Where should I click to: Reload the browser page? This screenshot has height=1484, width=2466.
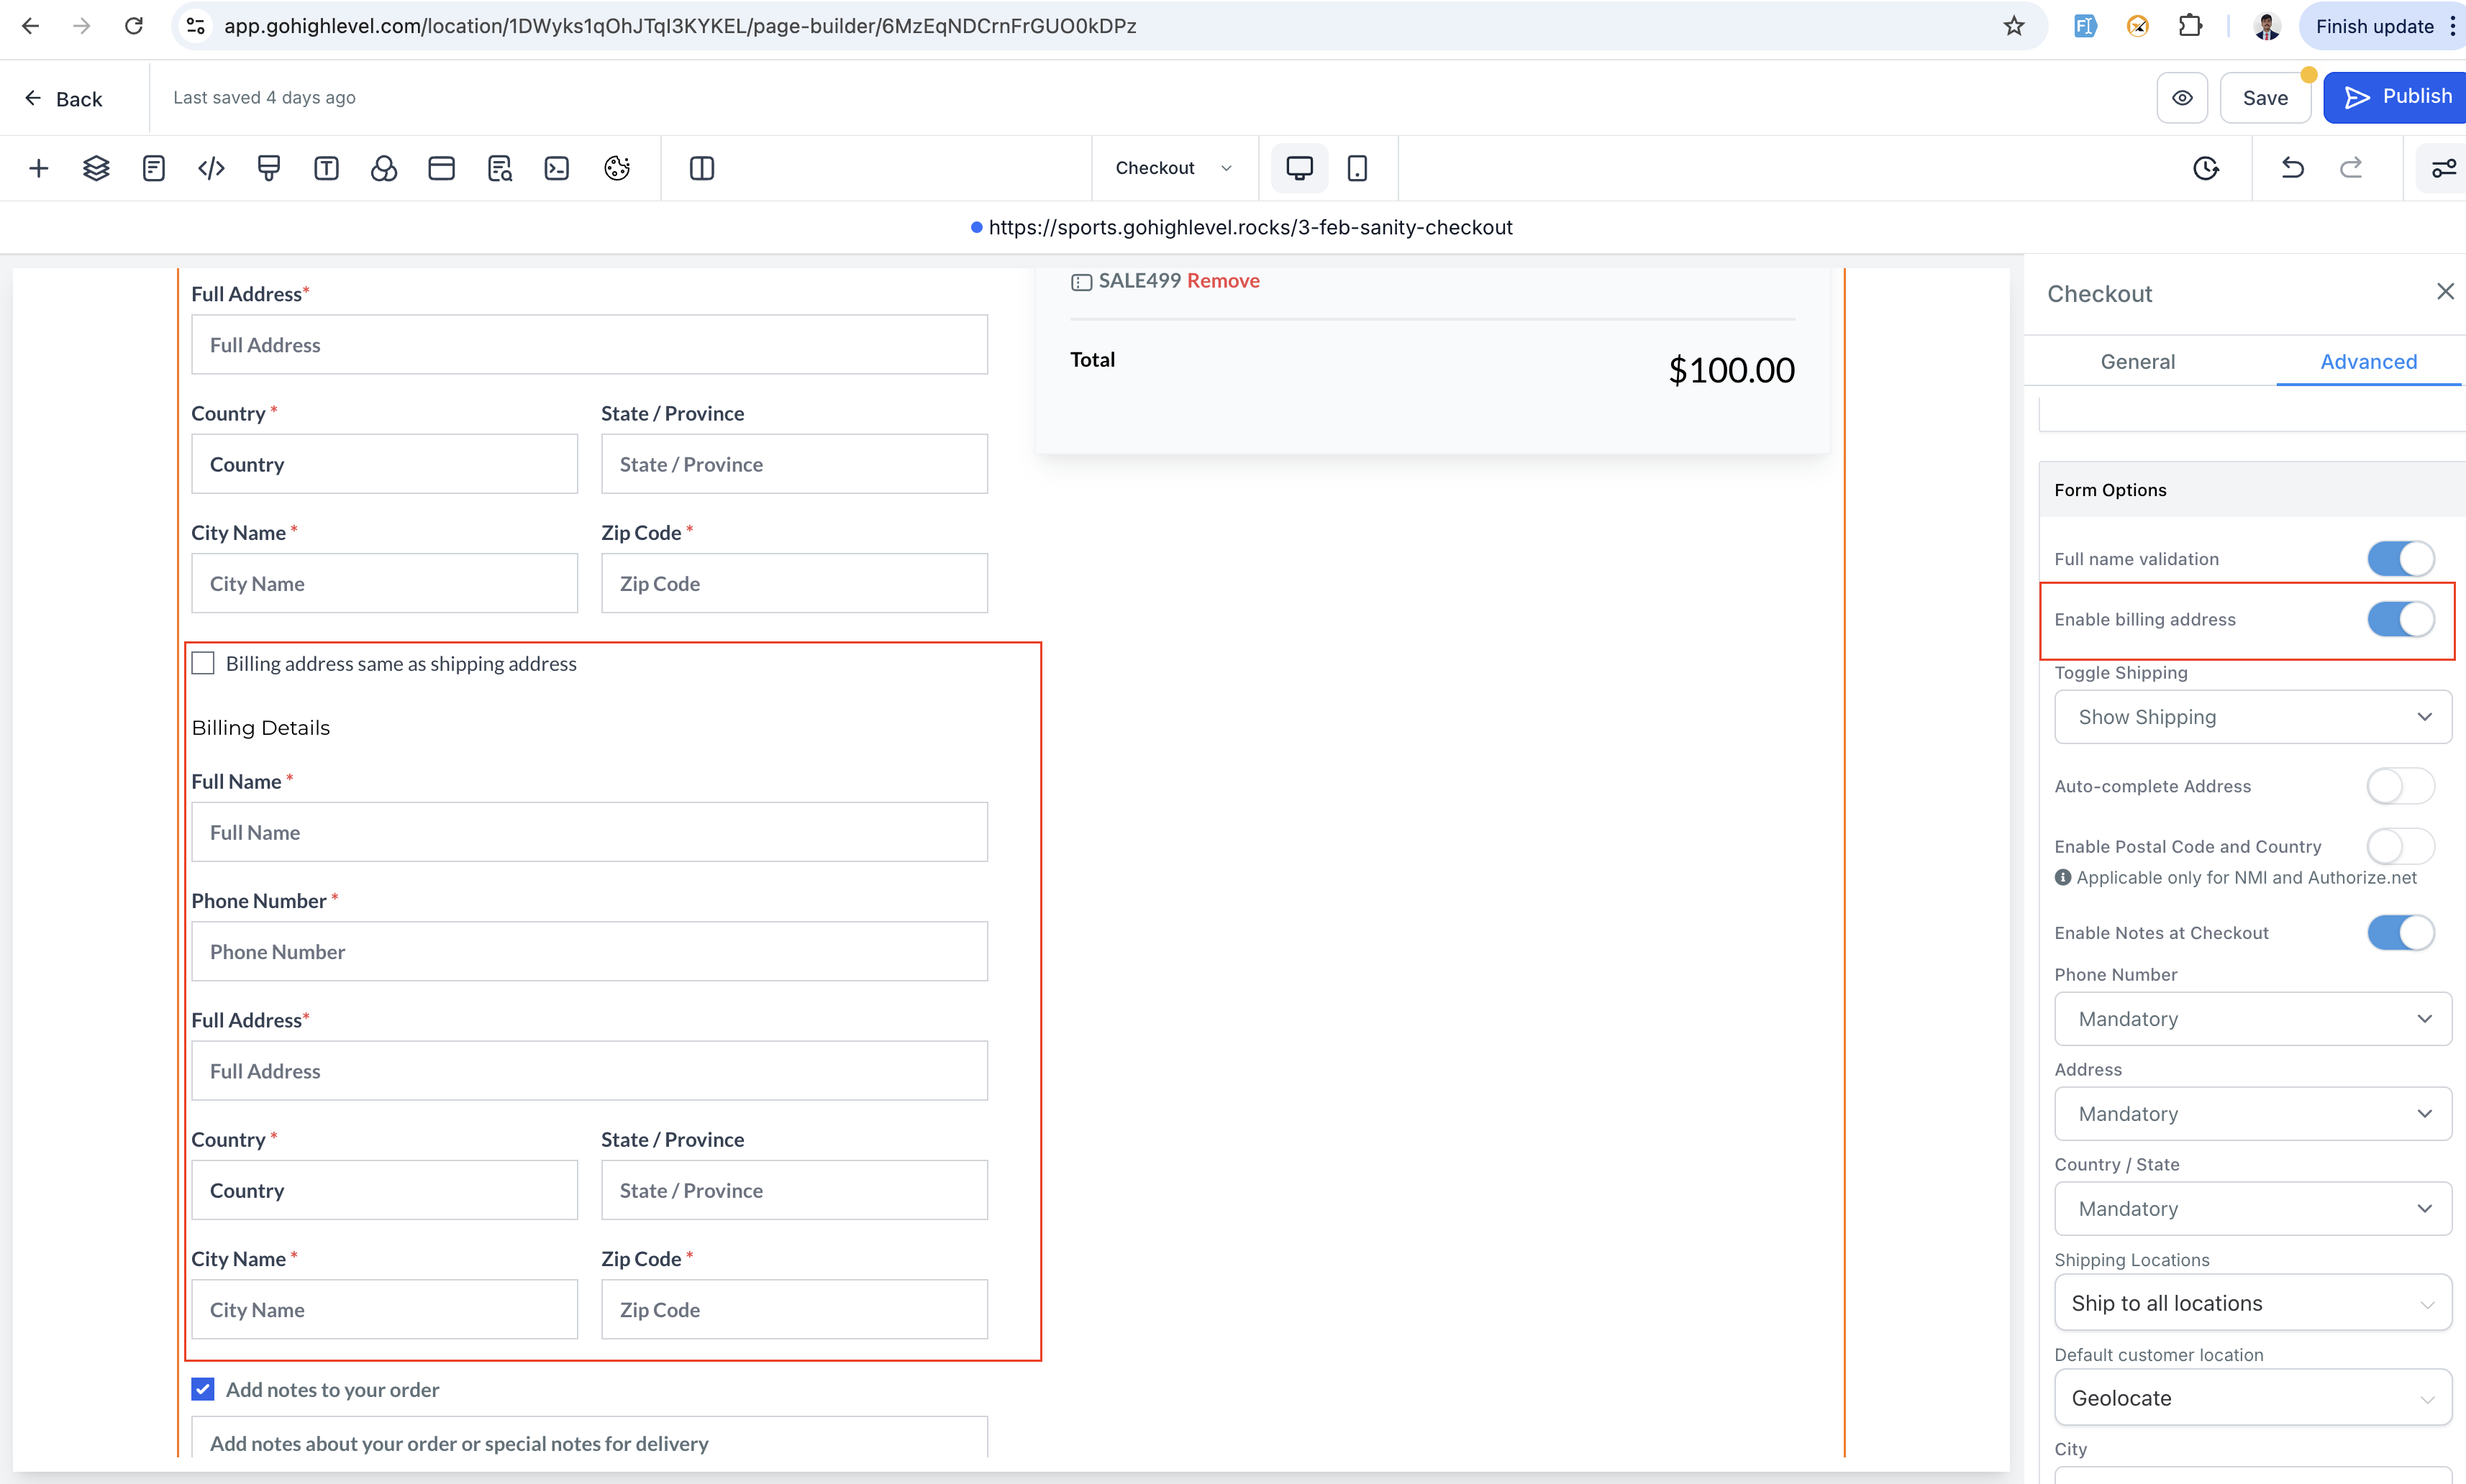(133, 26)
